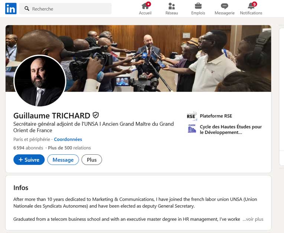Open the Coordonnées contact link

pyautogui.click(x=68, y=139)
